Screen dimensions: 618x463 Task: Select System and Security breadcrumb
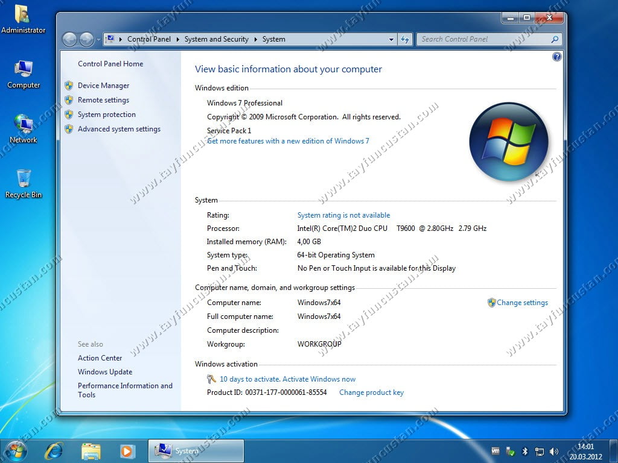point(216,39)
